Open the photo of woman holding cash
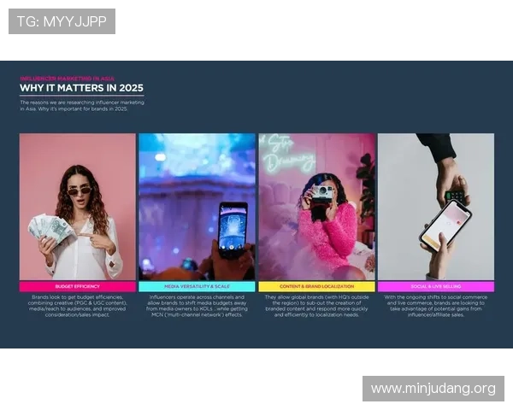This screenshot has width=513, height=410. coord(77,206)
